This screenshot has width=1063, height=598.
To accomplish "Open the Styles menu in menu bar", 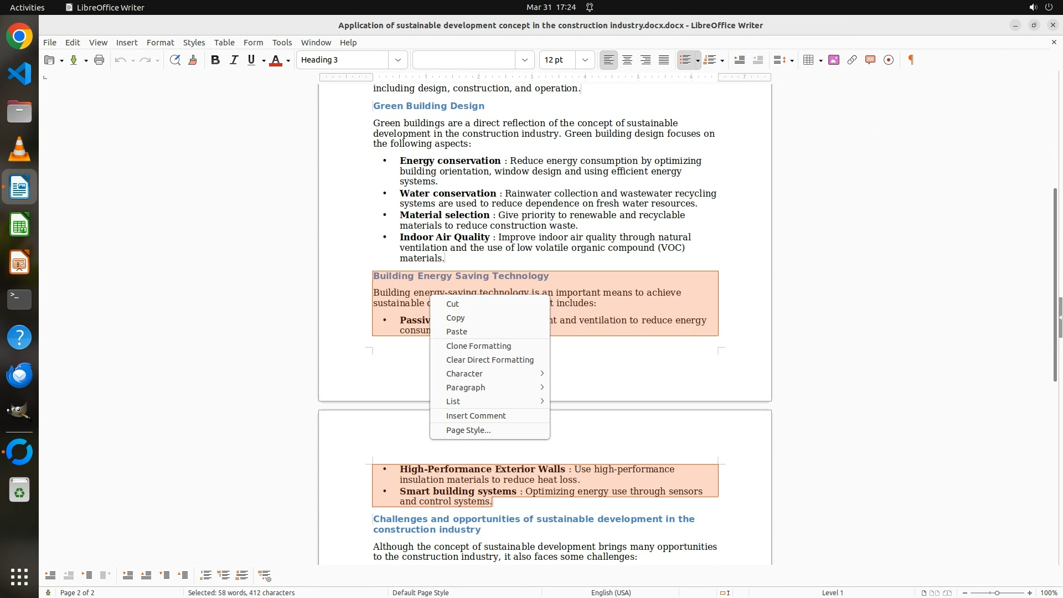I will 194,42.
